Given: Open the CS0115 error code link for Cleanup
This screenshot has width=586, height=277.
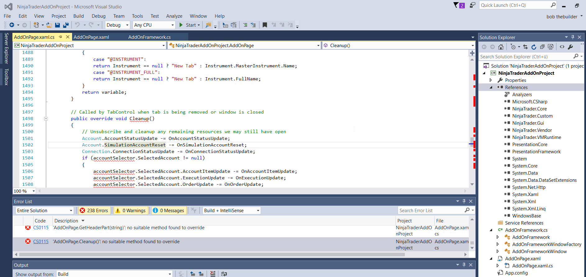Looking at the screenshot, I should tap(41, 242).
